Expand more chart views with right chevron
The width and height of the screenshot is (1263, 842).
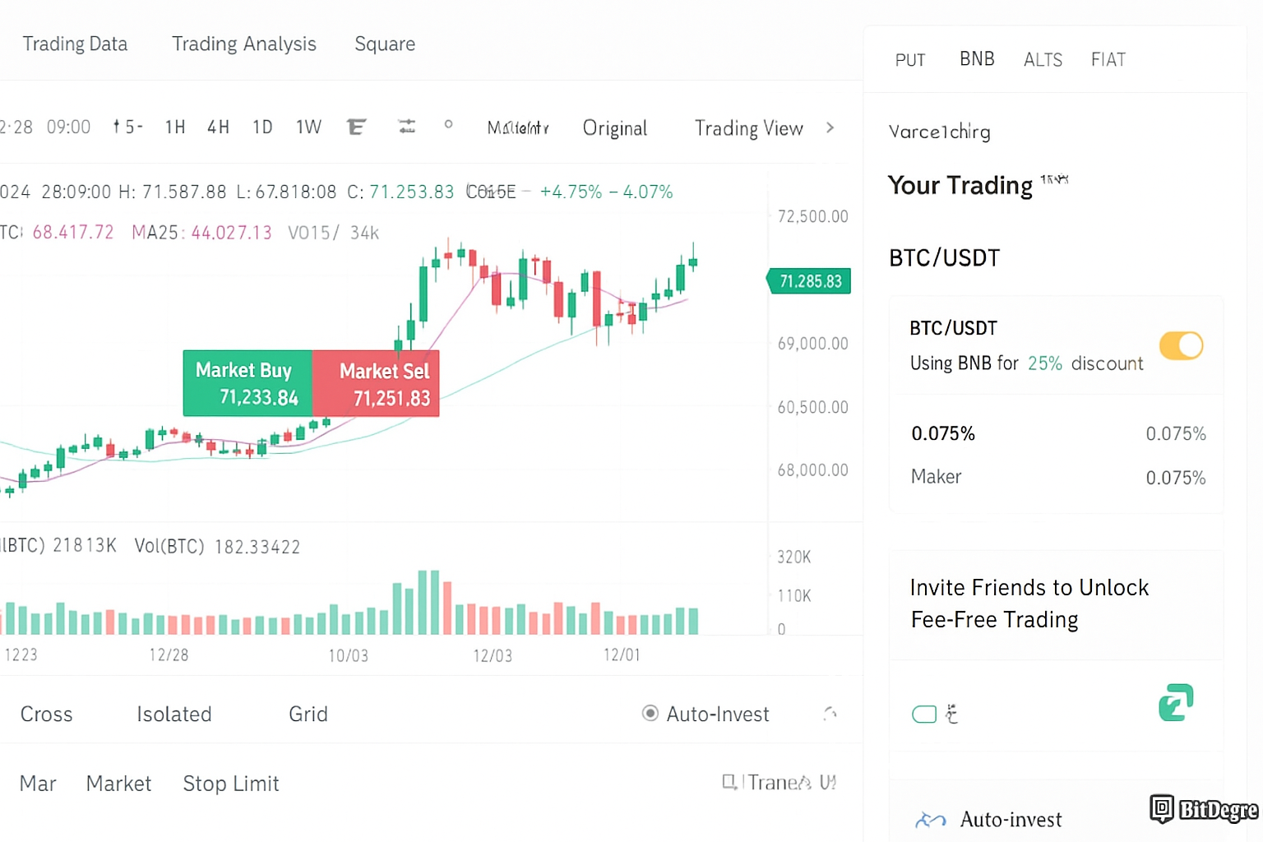pos(830,127)
